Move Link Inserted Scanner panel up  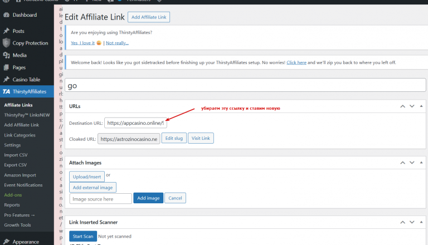(x=402, y=222)
